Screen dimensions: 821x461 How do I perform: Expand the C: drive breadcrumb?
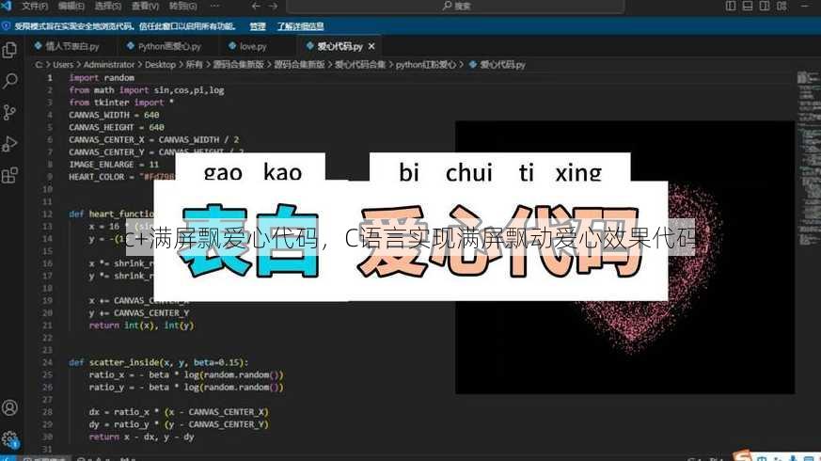[x=39, y=64]
